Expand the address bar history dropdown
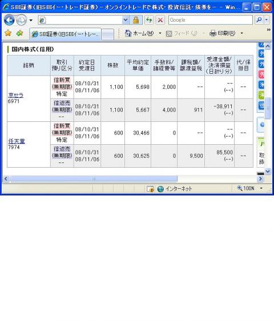The width and height of the screenshot is (274, 321). pyautogui.click(x=126, y=20)
